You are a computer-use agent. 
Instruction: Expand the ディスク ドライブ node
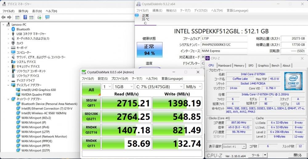8,80
